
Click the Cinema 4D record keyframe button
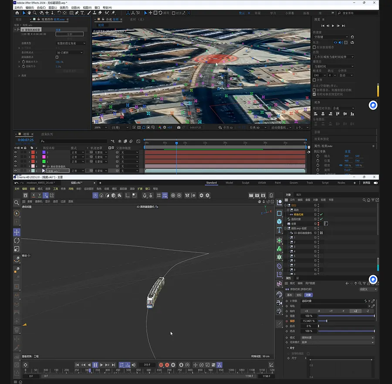[161, 365]
